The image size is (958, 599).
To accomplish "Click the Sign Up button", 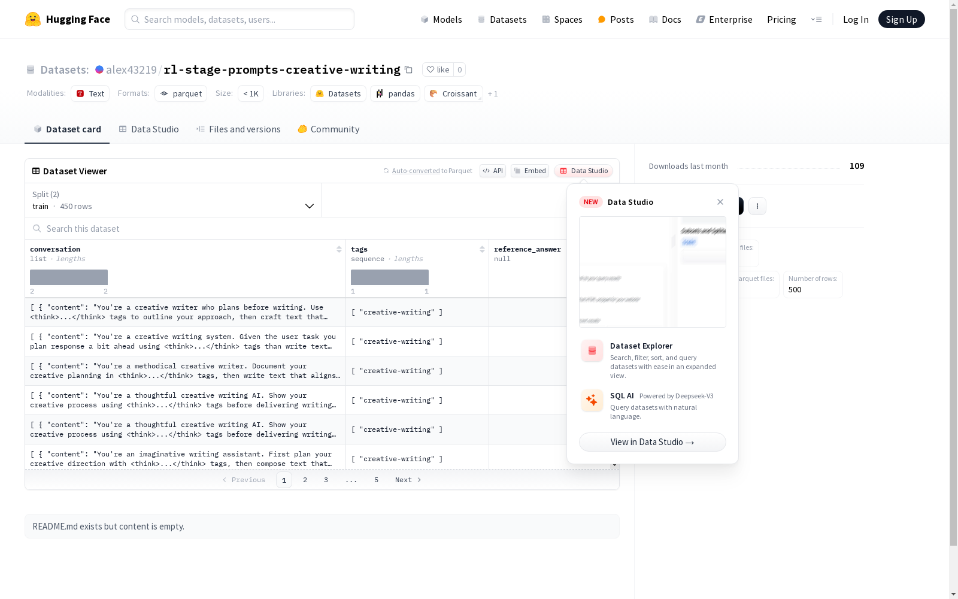I will tap(902, 19).
